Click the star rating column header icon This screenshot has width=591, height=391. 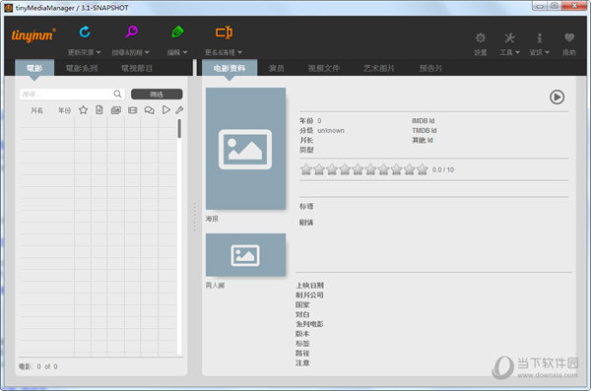click(x=84, y=110)
